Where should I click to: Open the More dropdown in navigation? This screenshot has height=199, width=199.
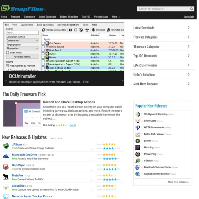point(116,17)
